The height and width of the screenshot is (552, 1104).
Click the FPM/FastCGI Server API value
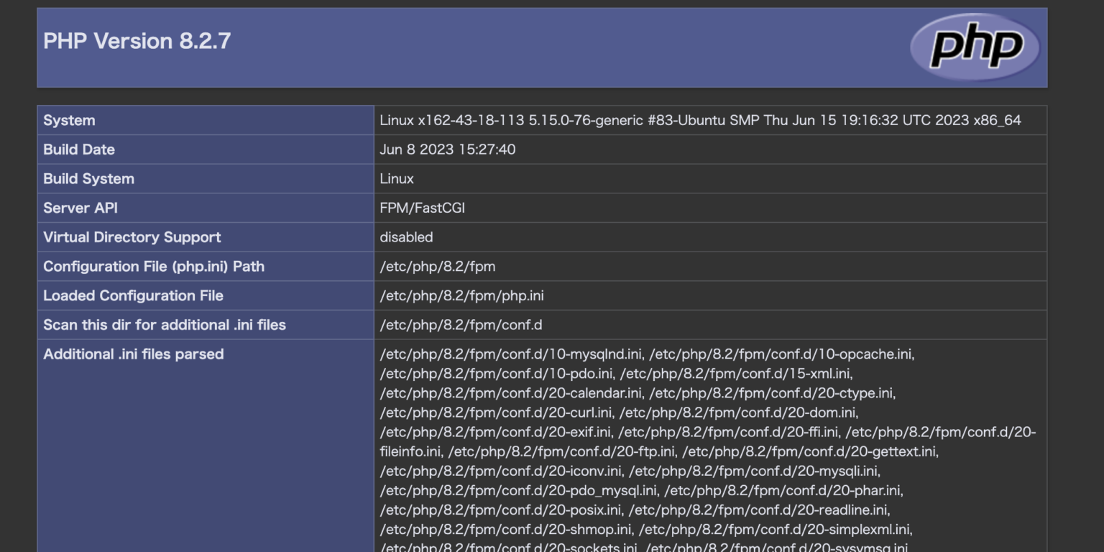422,208
